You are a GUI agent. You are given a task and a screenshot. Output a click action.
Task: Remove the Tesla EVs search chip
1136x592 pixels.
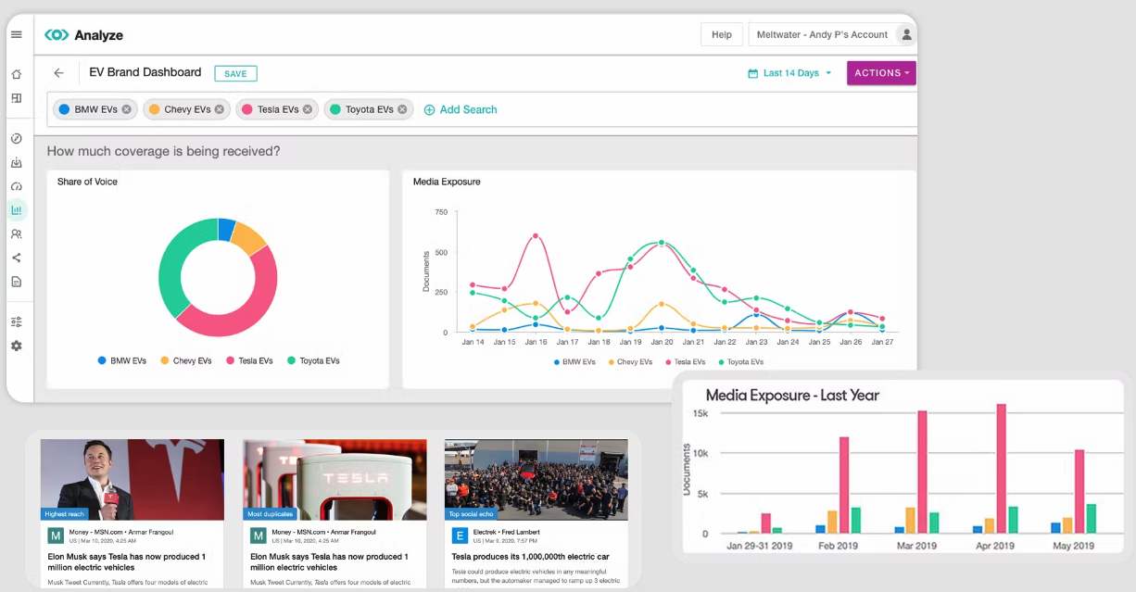pyautogui.click(x=309, y=109)
